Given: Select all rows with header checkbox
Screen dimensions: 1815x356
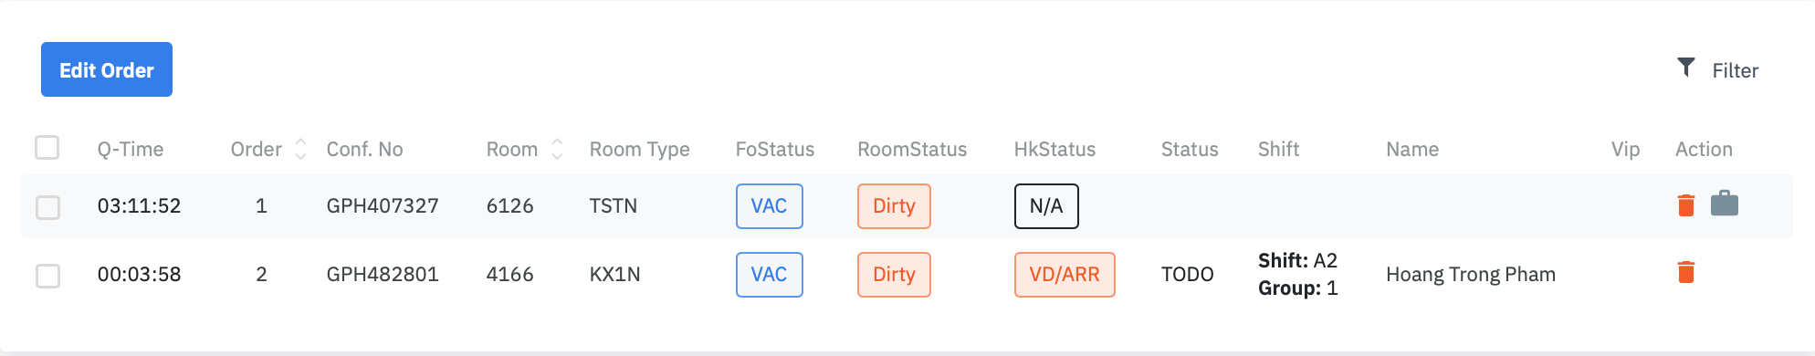Looking at the screenshot, I should tap(47, 147).
